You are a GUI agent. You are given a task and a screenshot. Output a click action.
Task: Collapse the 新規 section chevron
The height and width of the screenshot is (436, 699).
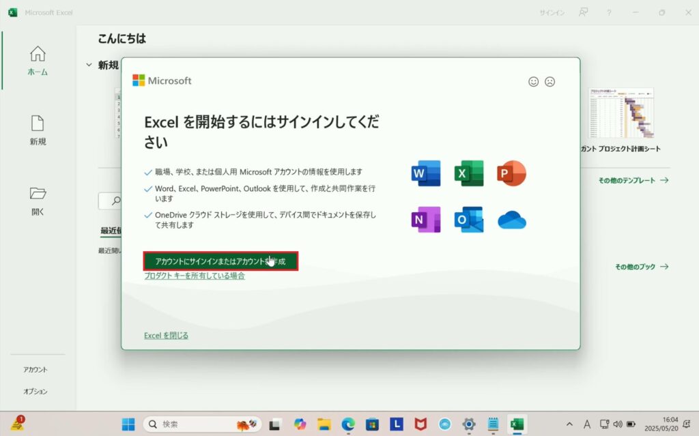pos(89,65)
